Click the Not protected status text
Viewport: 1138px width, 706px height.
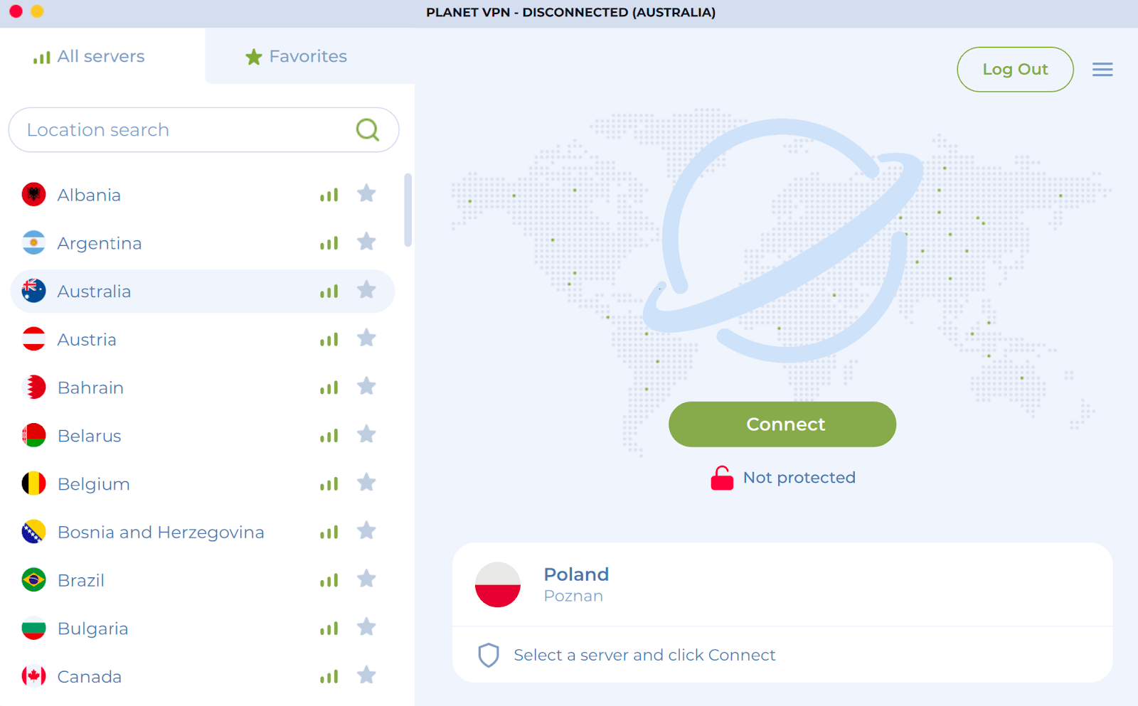pos(799,478)
